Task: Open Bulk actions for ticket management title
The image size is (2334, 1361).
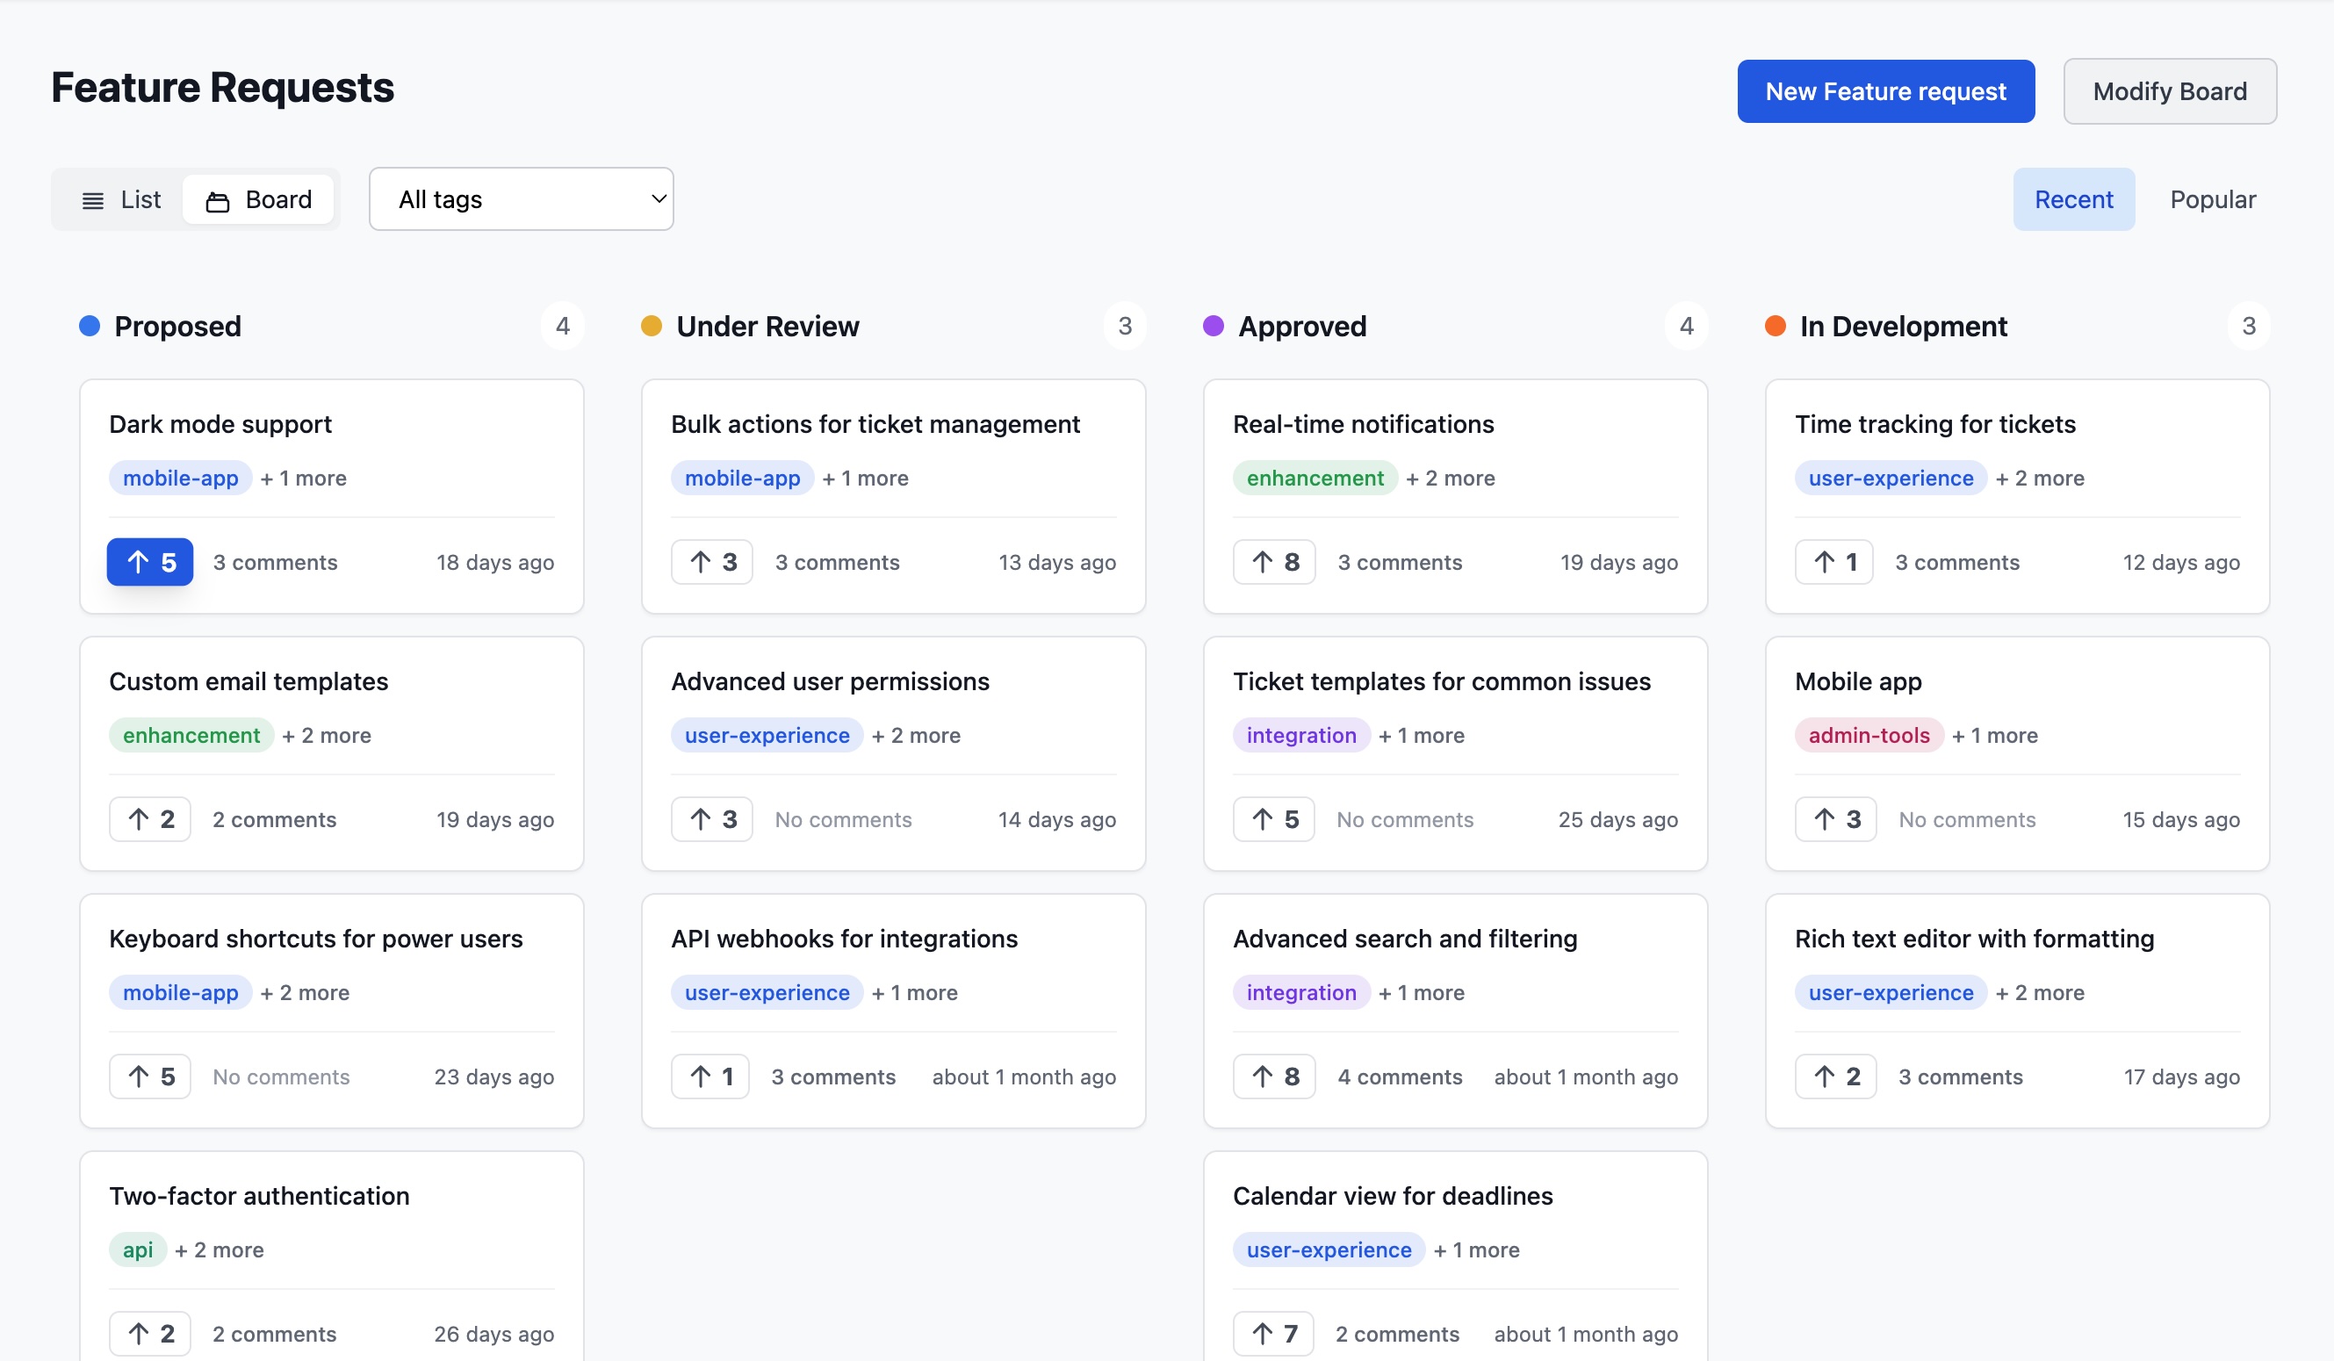Action: pos(875,424)
